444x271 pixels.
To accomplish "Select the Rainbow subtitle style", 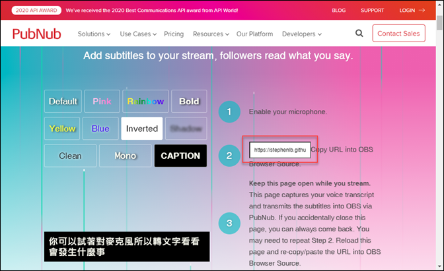I will coord(145,101).
